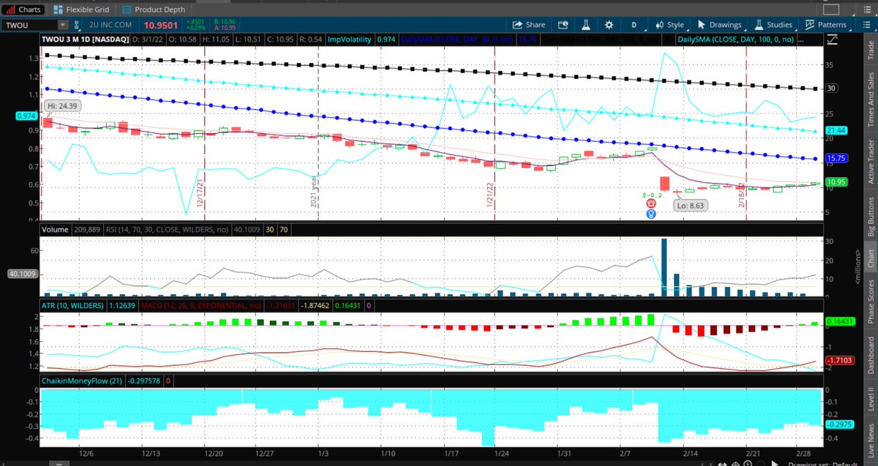The width and height of the screenshot is (878, 466).
Task: Open the far-right hamburger grid icon
Action: [x=866, y=24]
